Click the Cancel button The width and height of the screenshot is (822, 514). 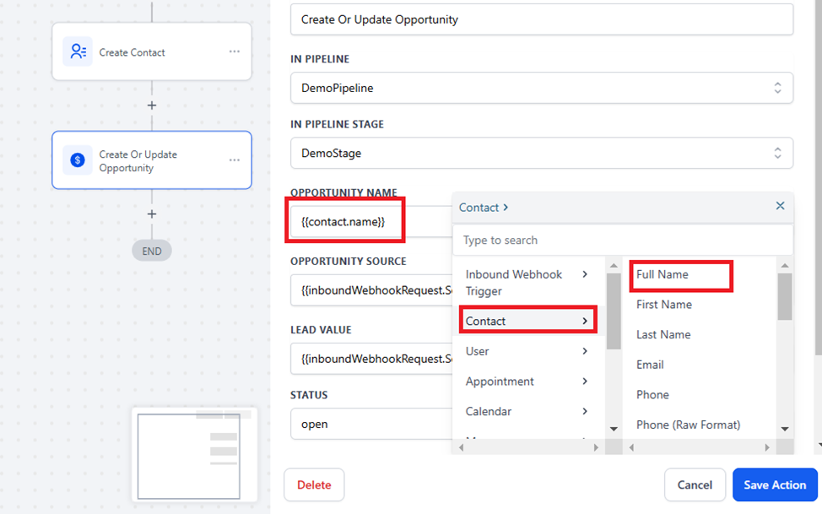click(x=695, y=484)
